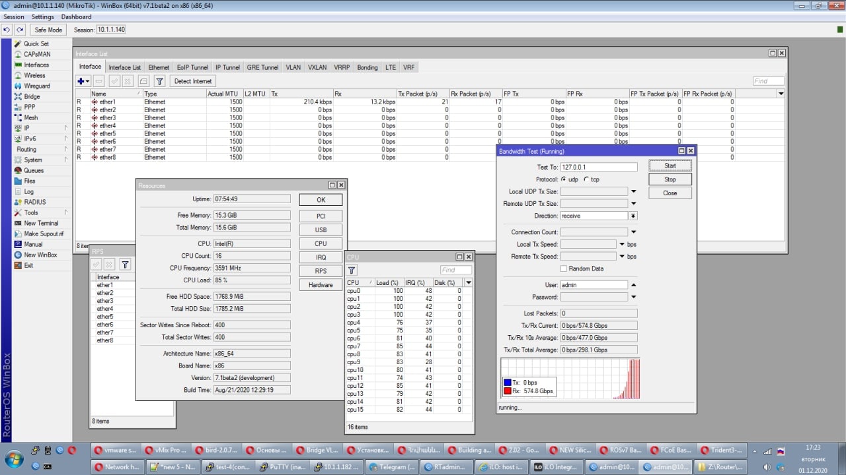Open Bridge sidebar entry
This screenshot has width=846, height=475.
[x=32, y=96]
